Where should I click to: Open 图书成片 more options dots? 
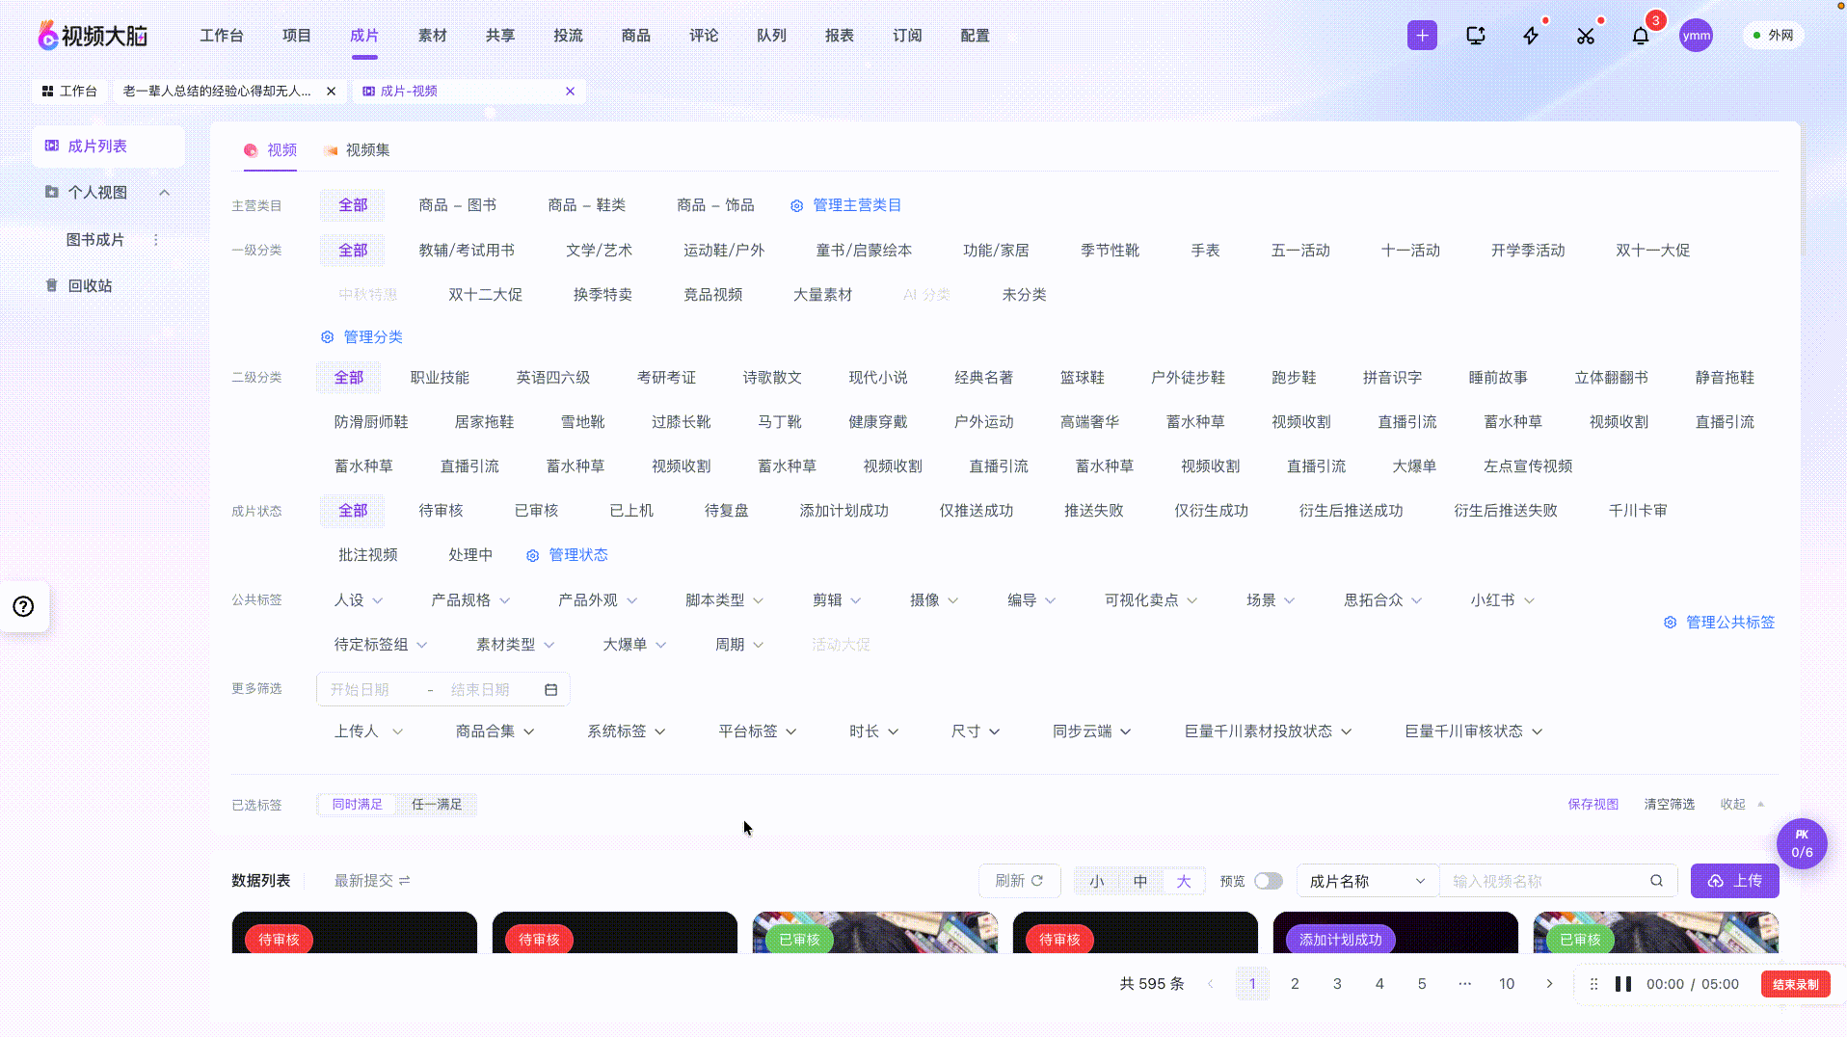(156, 239)
